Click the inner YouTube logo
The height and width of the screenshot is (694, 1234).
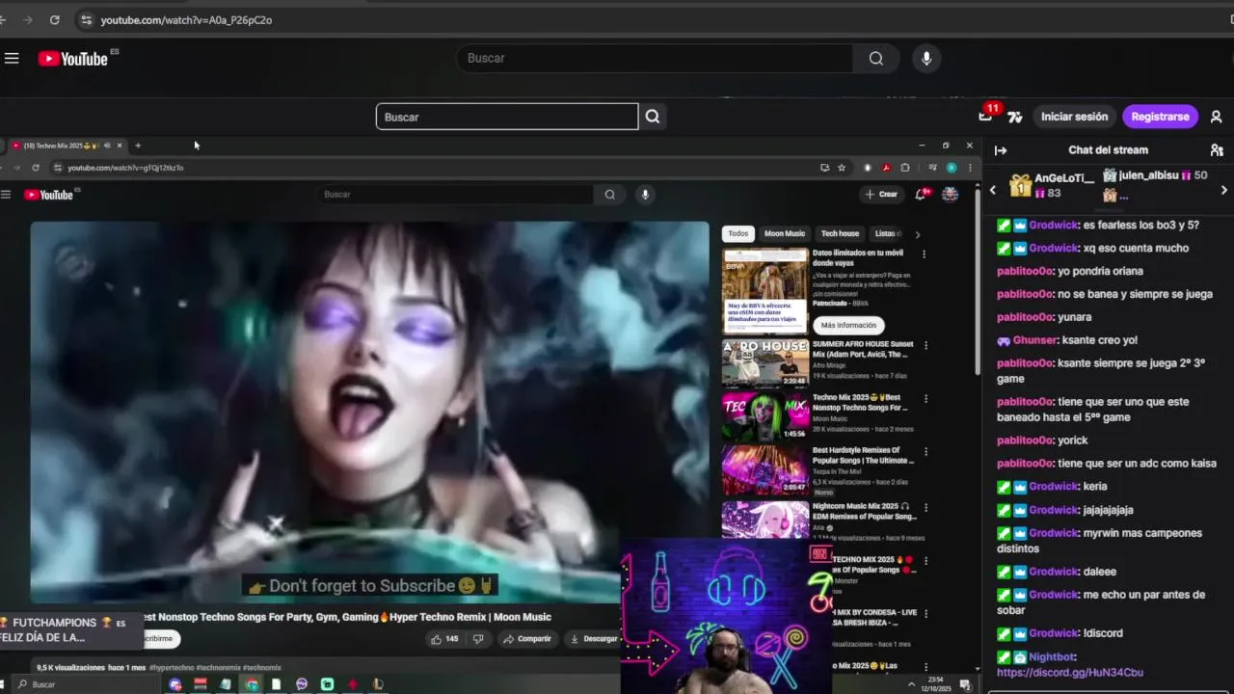click(x=50, y=195)
